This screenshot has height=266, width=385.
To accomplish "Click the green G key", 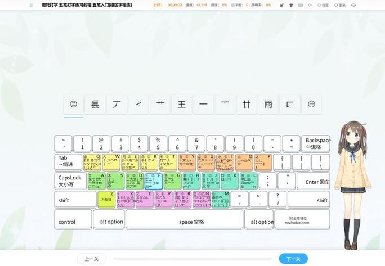I will tap(173, 181).
